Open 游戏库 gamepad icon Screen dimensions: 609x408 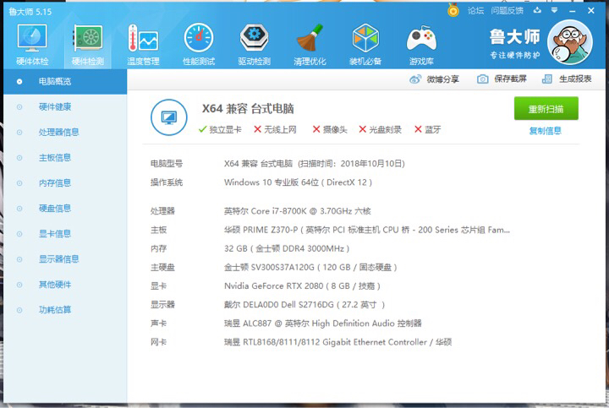pos(421,45)
